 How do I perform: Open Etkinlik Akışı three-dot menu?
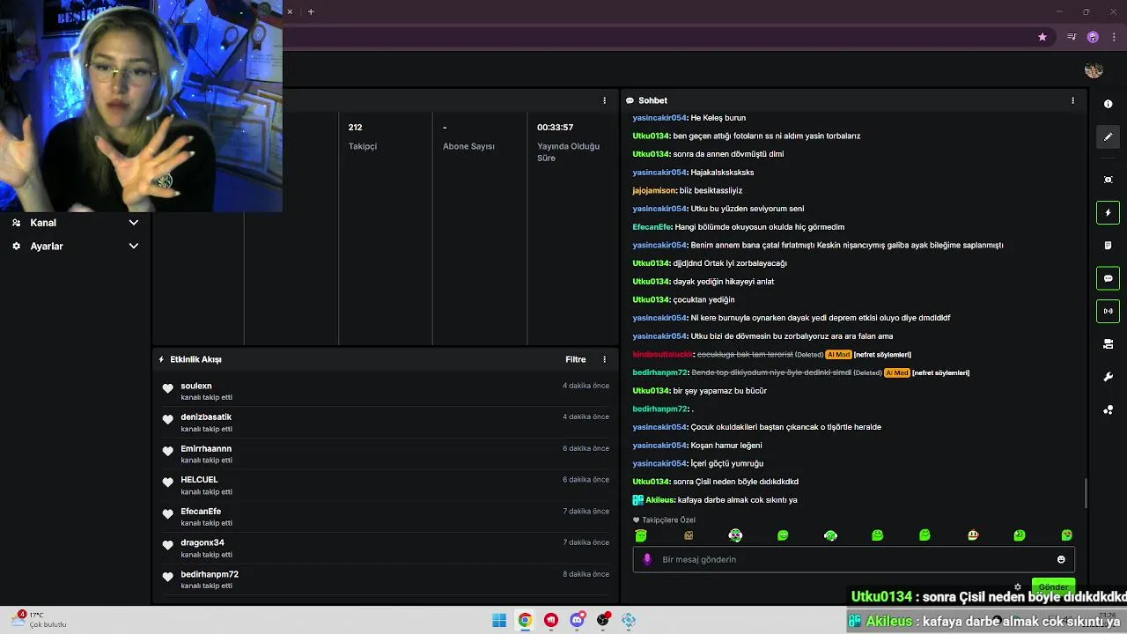pyautogui.click(x=604, y=359)
